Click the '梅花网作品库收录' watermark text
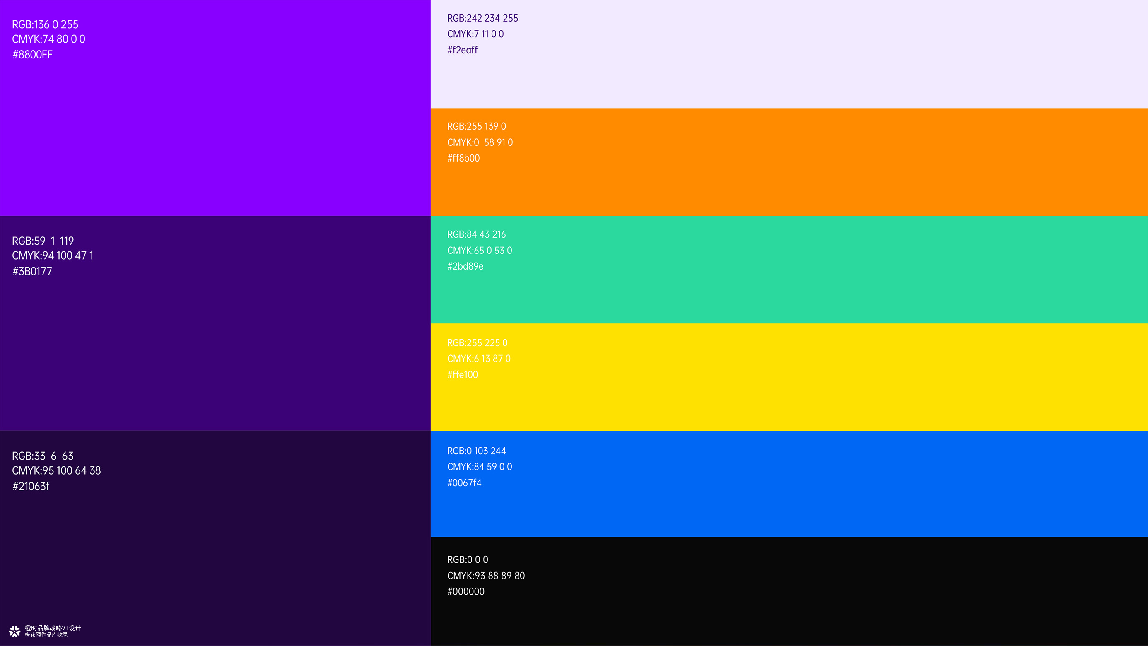Viewport: 1148px width, 646px height. coord(46,634)
